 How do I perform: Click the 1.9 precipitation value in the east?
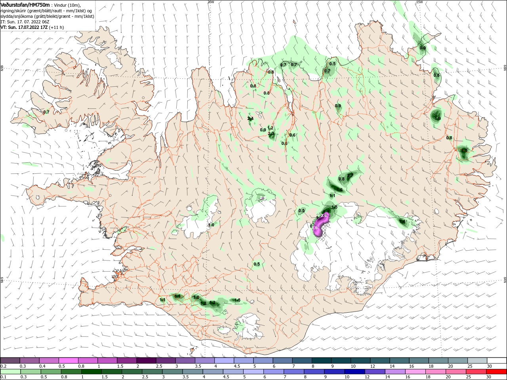tap(438, 118)
